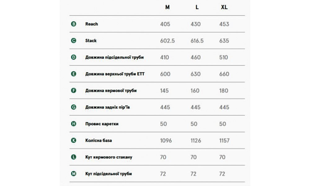The height and width of the screenshot is (186, 310).
Task: Click the Довжина підсідельної труби label
Action: (114, 57)
